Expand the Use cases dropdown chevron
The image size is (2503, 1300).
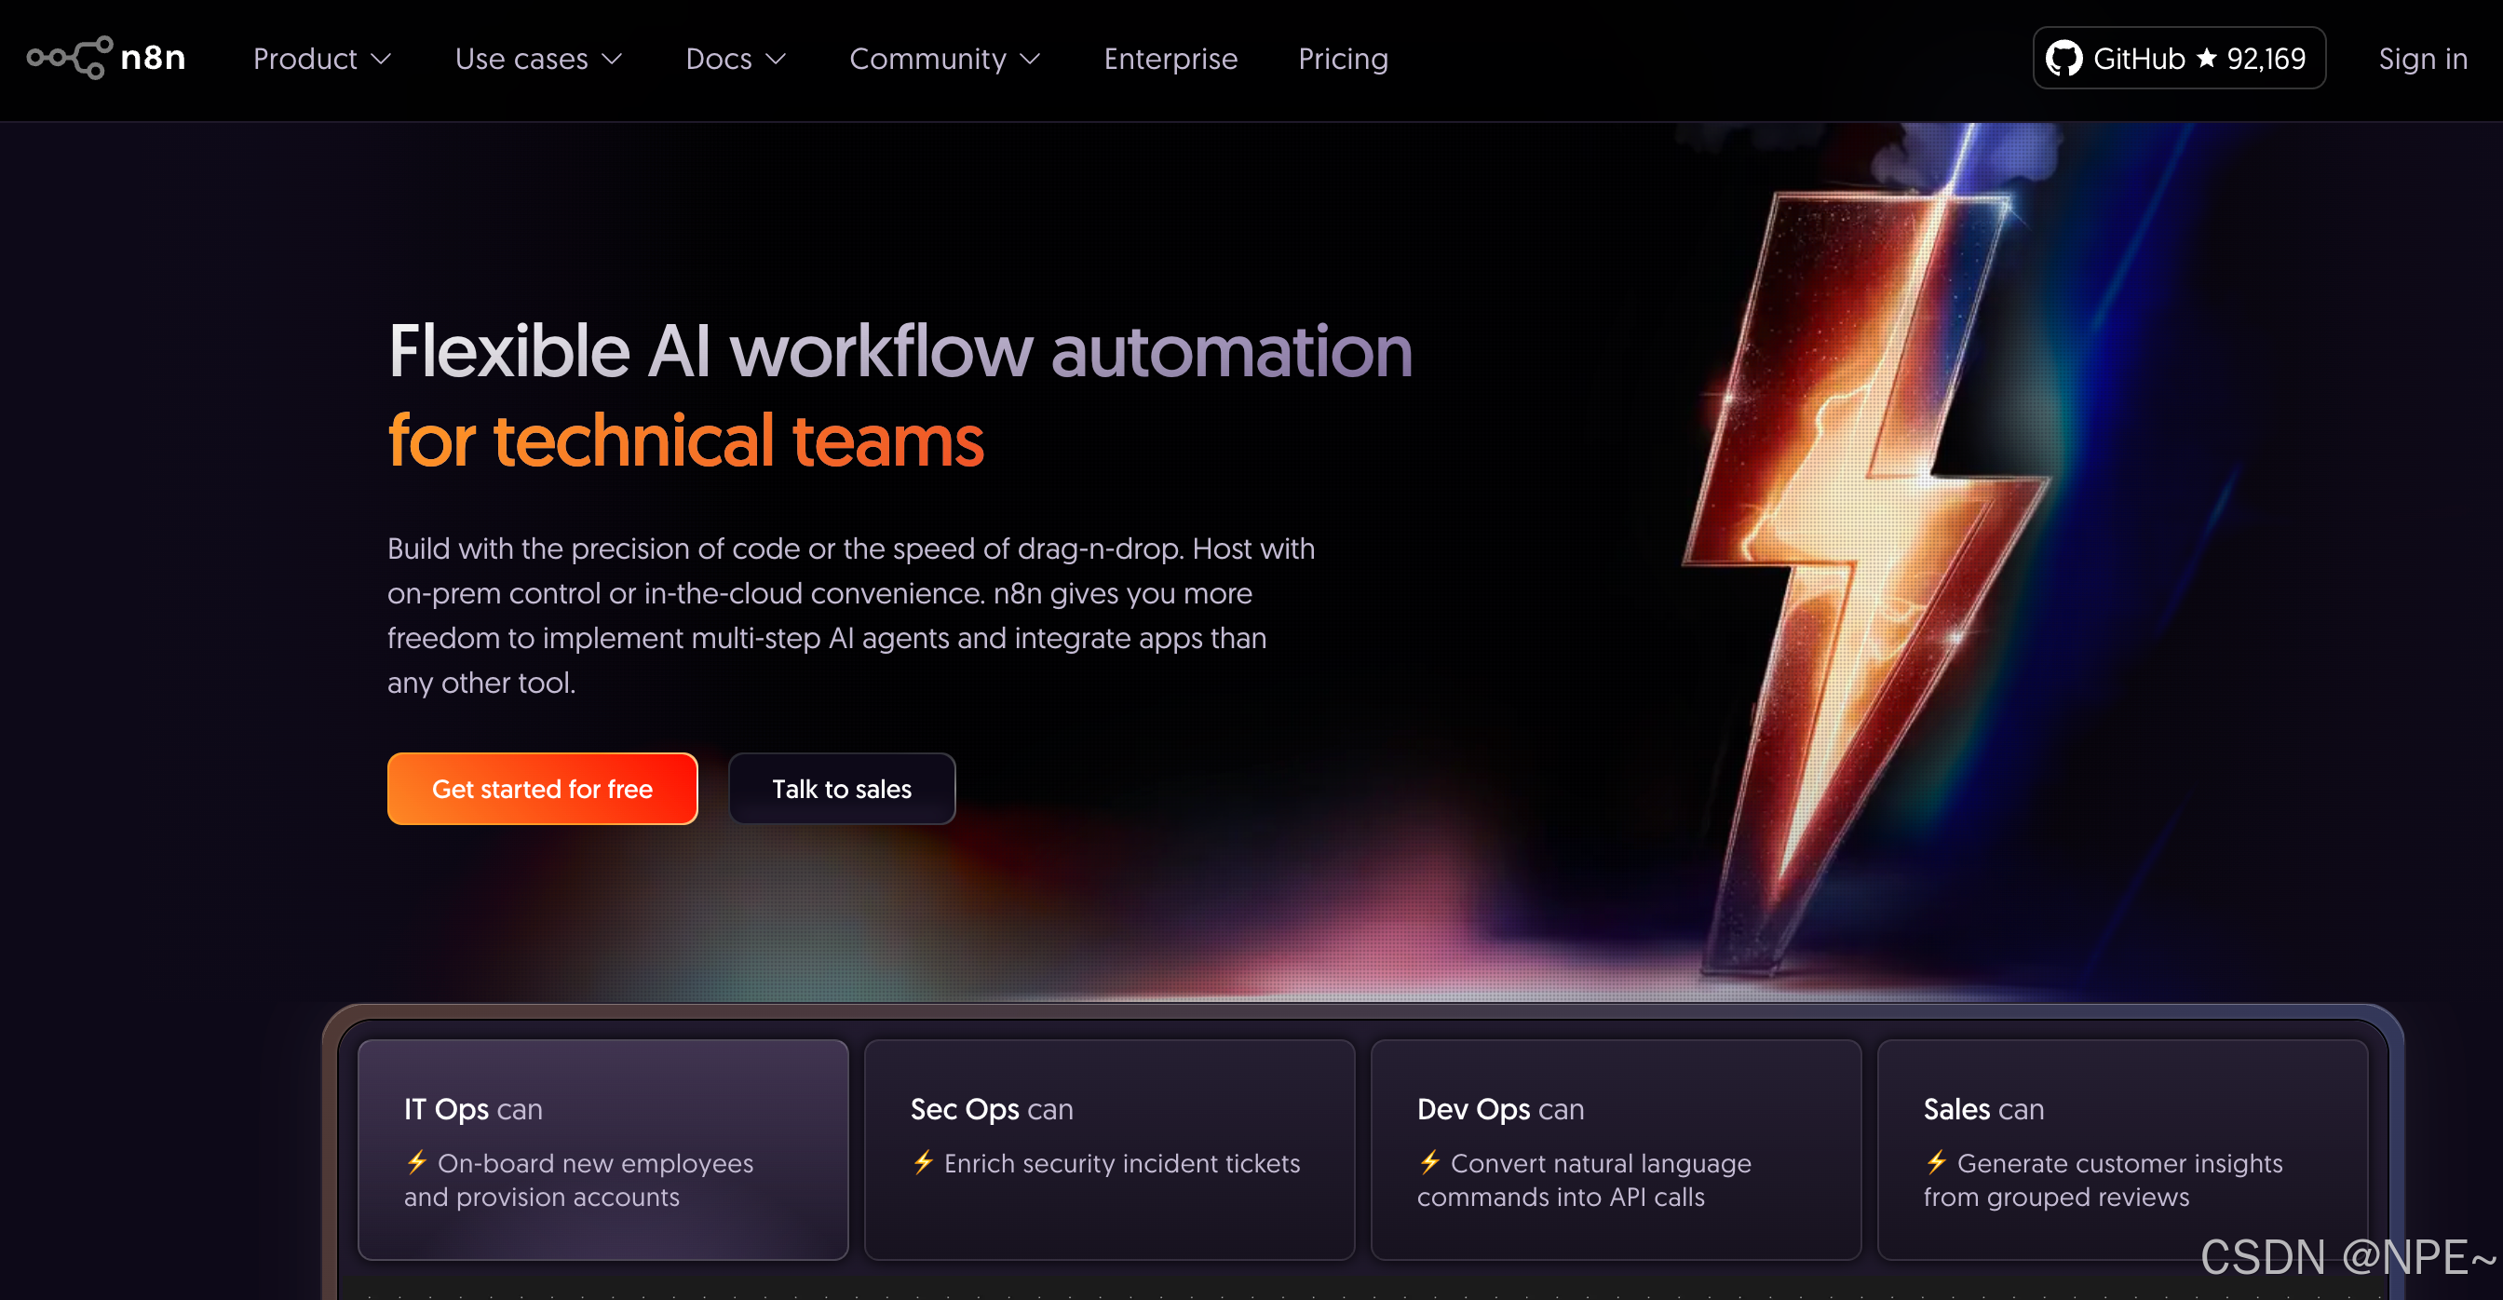pyautogui.click(x=612, y=60)
